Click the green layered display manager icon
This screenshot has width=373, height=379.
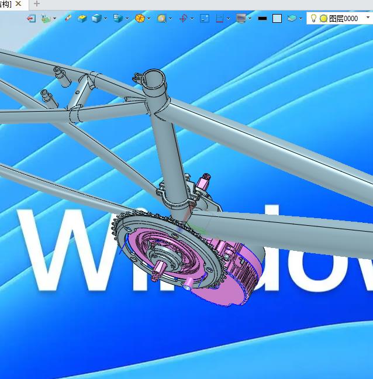point(46,19)
